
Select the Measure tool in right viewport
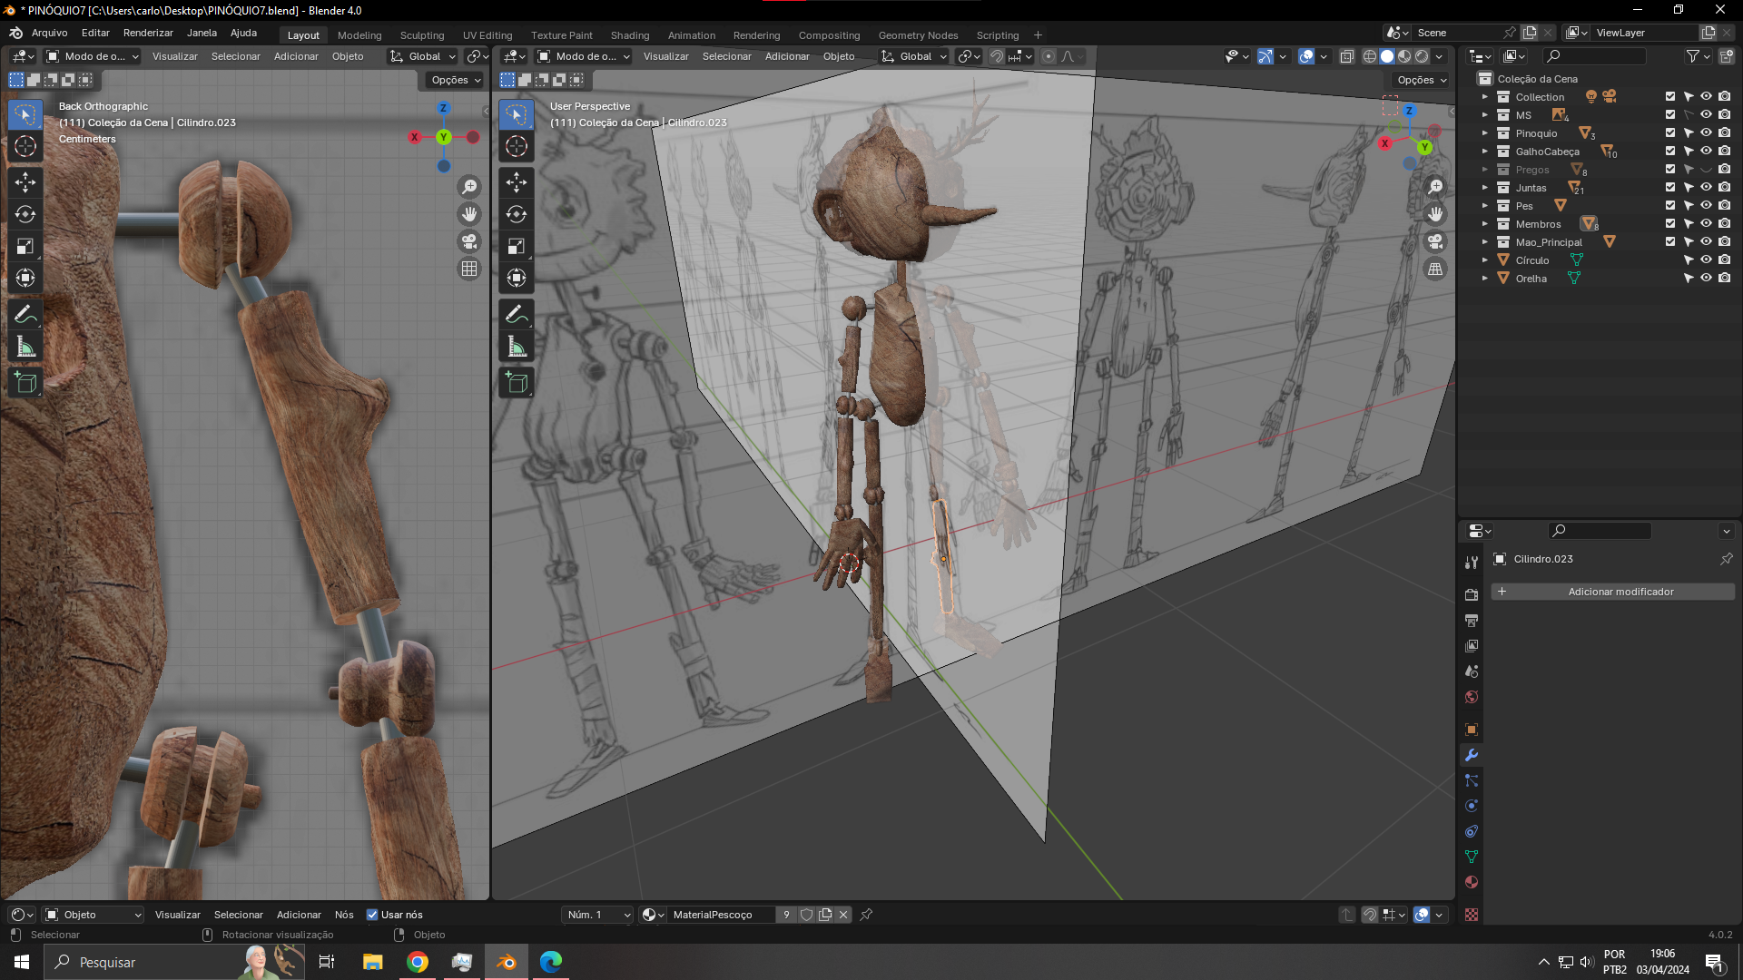(517, 347)
